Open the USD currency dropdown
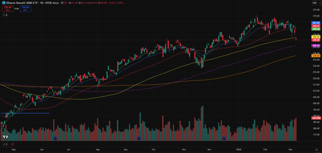The image size is (322, 153). click(315, 3)
